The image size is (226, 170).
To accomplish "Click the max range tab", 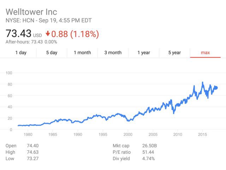I will point(205,52).
